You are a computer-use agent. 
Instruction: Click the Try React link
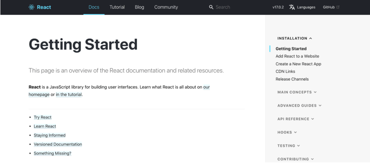pyautogui.click(x=43, y=117)
